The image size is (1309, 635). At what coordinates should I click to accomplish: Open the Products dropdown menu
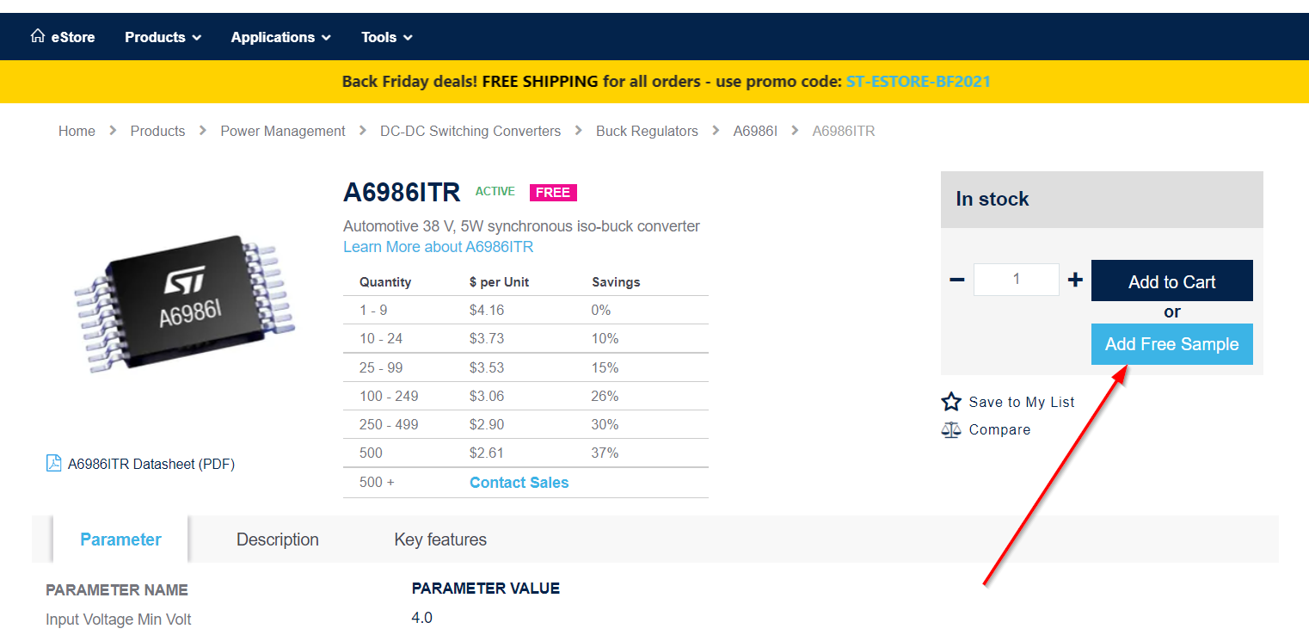pos(163,37)
